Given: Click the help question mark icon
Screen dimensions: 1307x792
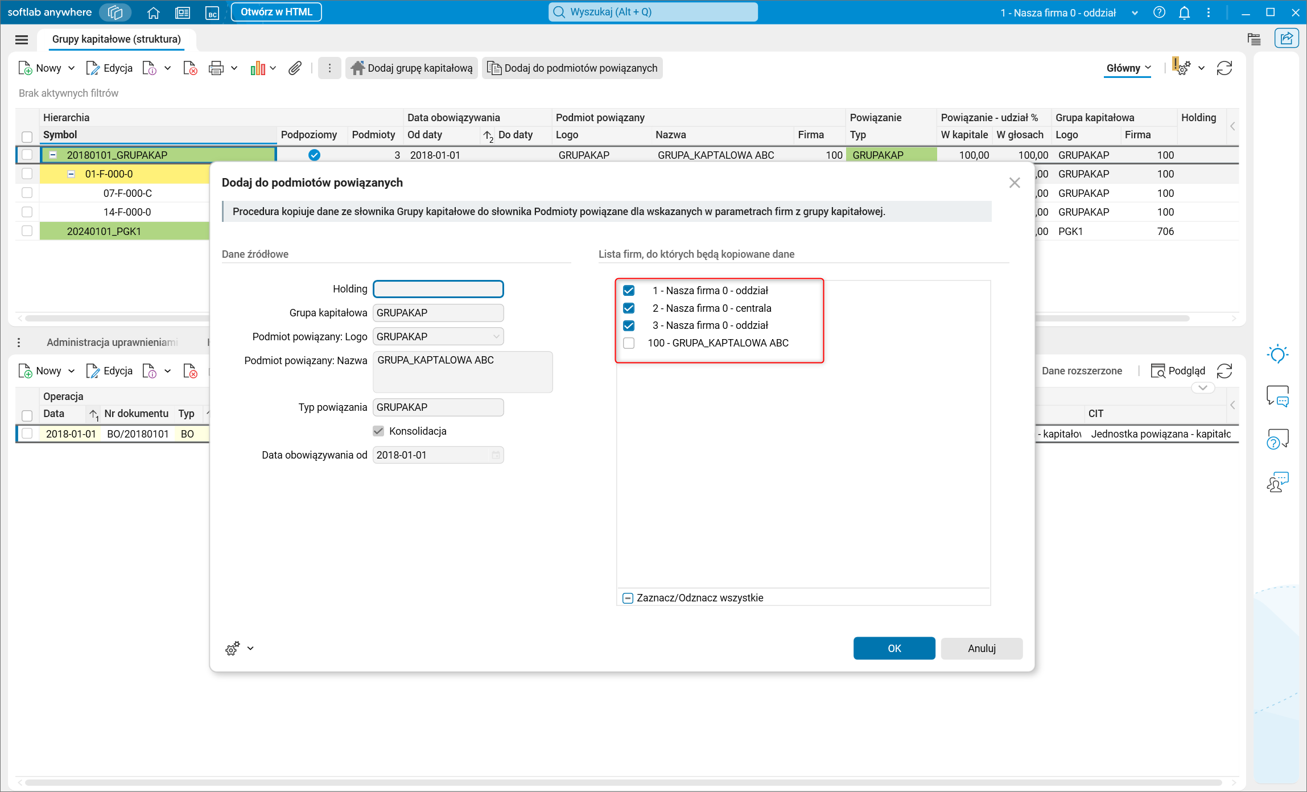Looking at the screenshot, I should point(1159,13).
